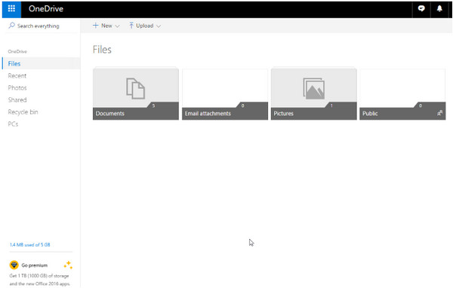453x288 pixels.
Task: Go to Recent in the sidebar
Action: point(17,75)
